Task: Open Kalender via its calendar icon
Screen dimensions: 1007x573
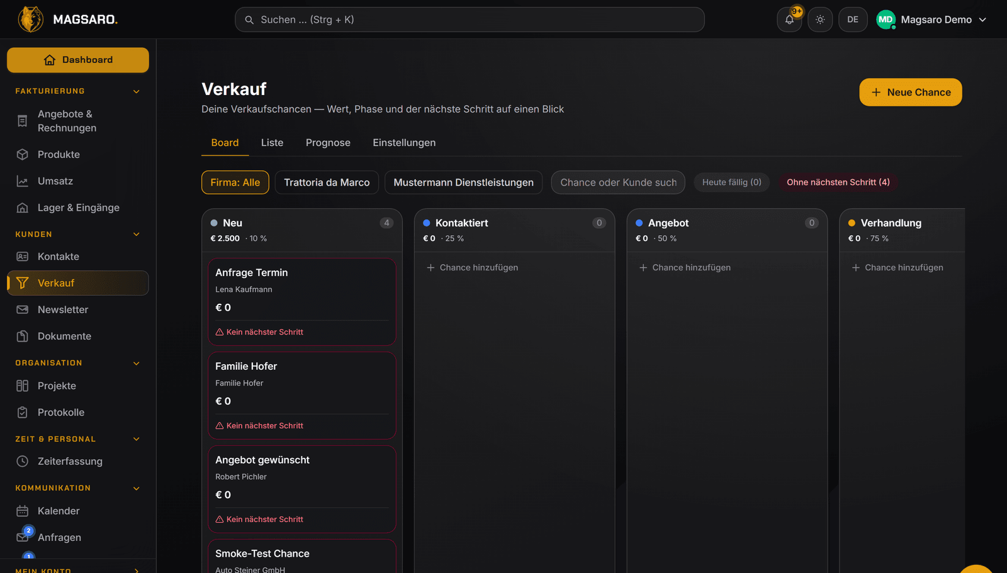Action: coord(23,511)
